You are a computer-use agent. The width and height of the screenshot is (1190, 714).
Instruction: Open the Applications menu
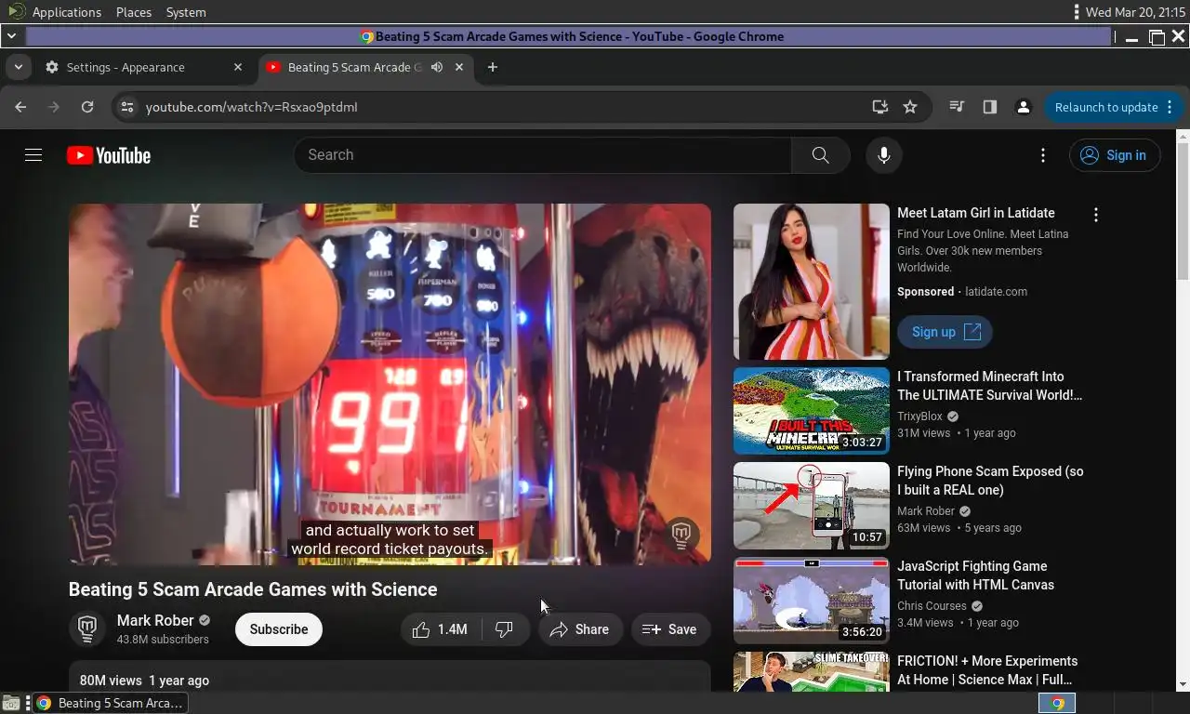pos(66,12)
